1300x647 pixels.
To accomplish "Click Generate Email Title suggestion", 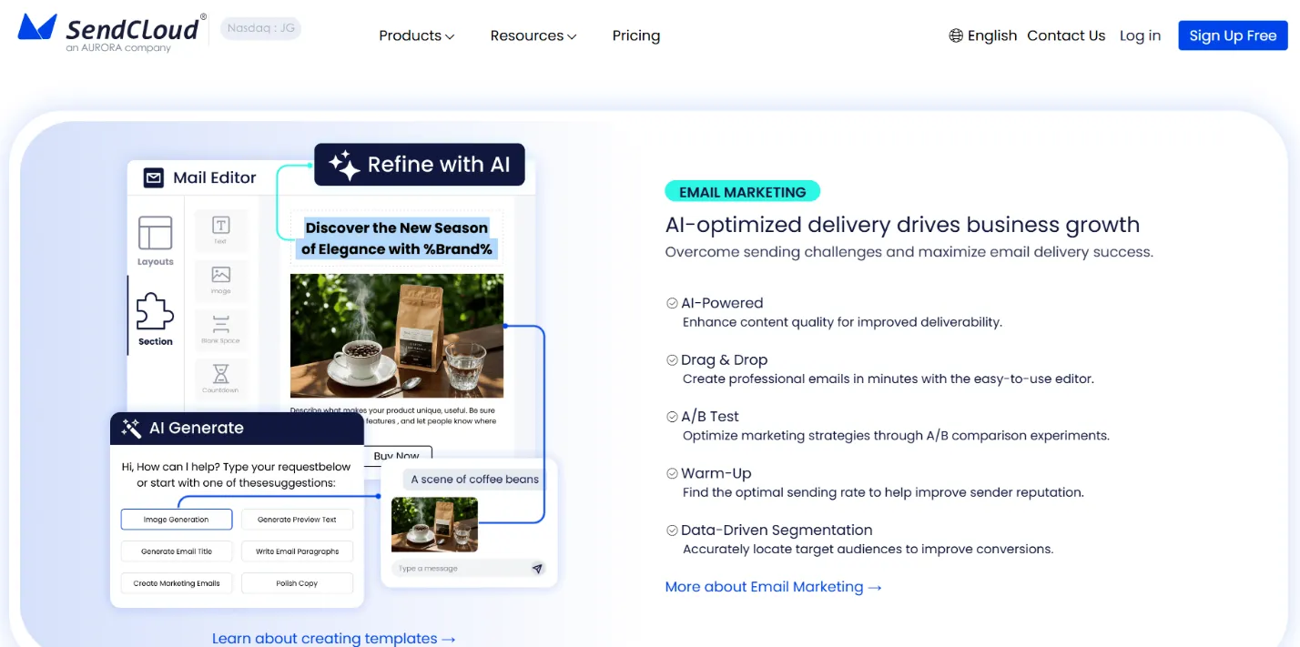I will [177, 551].
